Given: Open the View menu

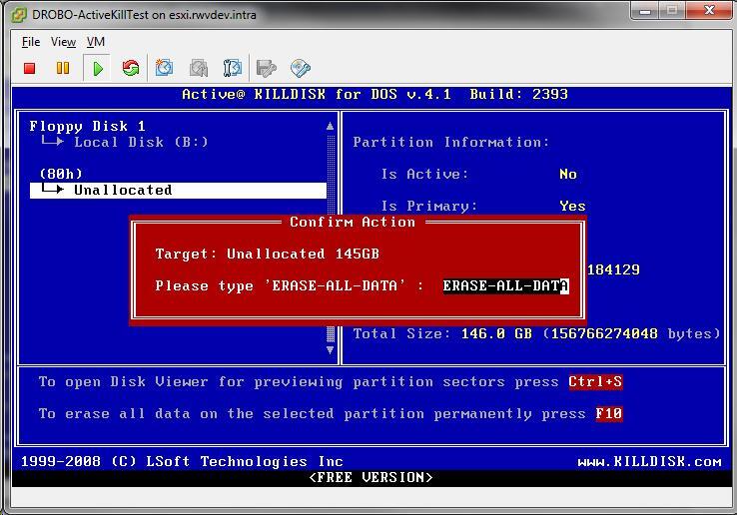Looking at the screenshot, I should point(63,42).
